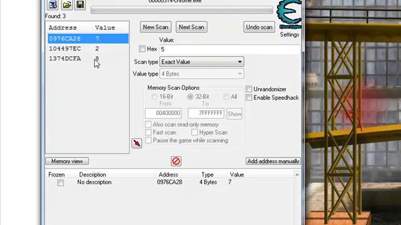The width and height of the screenshot is (401, 225).
Task: Click the Address column header in cheat table
Action: tap(169, 175)
